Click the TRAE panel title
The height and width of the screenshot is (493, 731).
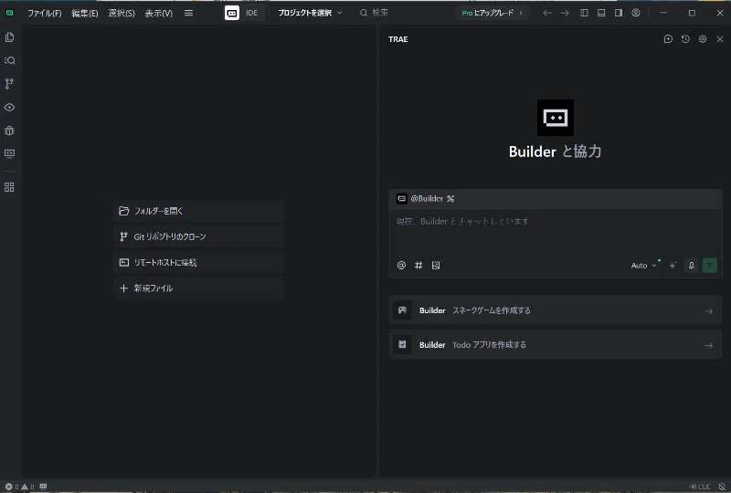[x=398, y=39]
